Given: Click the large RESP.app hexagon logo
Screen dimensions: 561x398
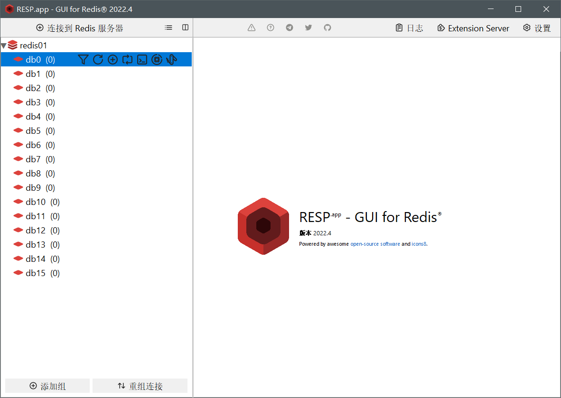Looking at the screenshot, I should (x=263, y=226).
